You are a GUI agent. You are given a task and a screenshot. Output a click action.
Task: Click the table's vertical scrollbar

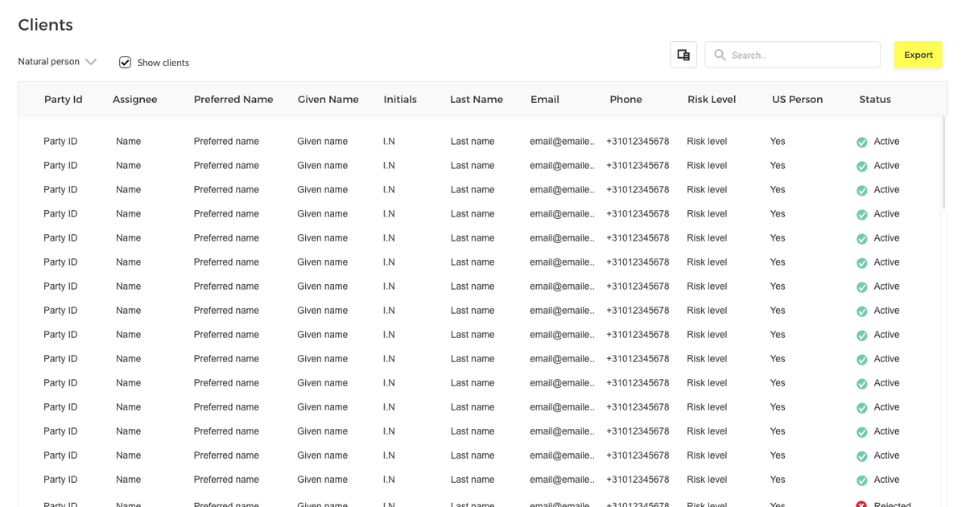(943, 161)
